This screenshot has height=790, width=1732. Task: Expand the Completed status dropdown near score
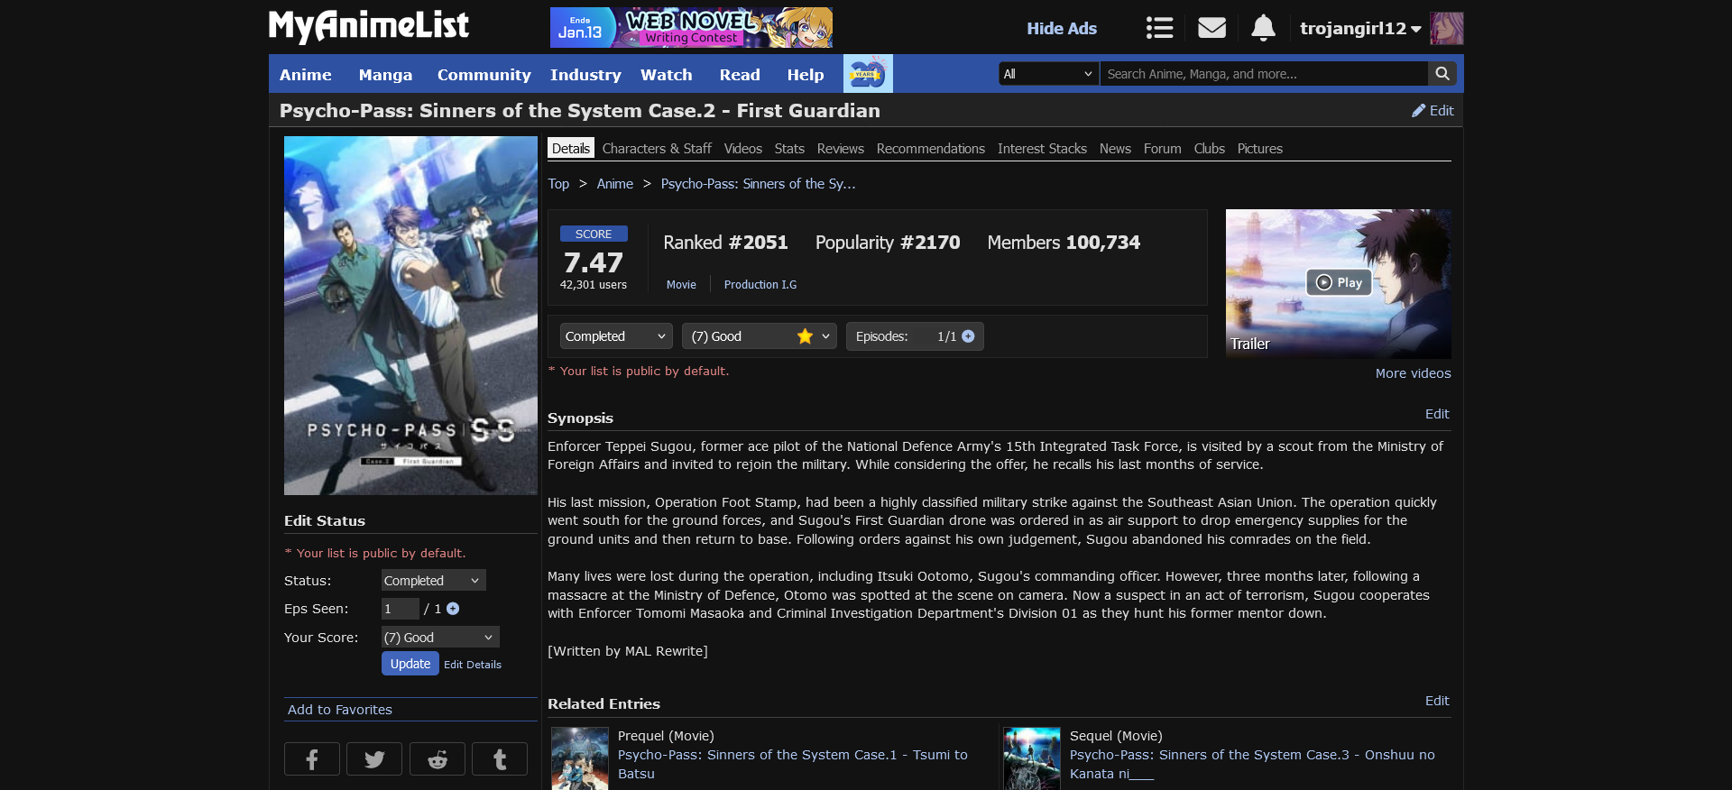coord(616,336)
